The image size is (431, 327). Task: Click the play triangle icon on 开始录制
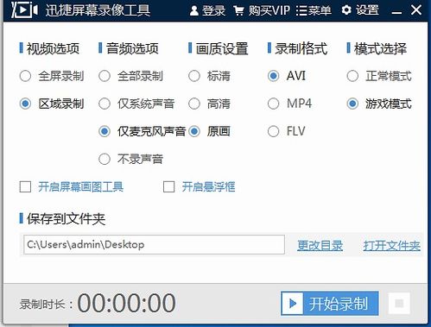pos(293,303)
